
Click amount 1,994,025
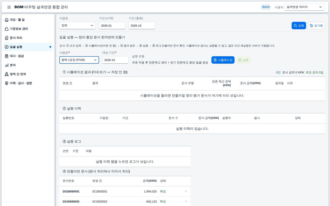tap(150, 191)
